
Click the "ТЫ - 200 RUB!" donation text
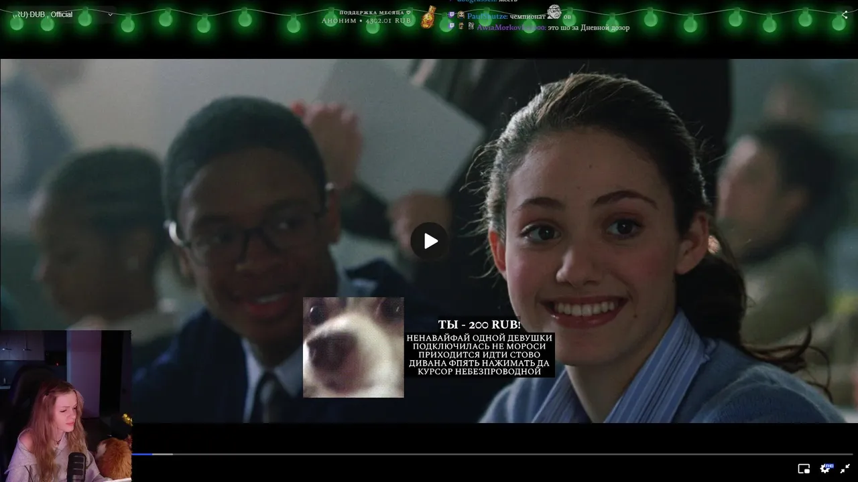tap(479, 325)
